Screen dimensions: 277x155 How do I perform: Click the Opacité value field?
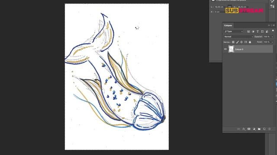[267, 37]
